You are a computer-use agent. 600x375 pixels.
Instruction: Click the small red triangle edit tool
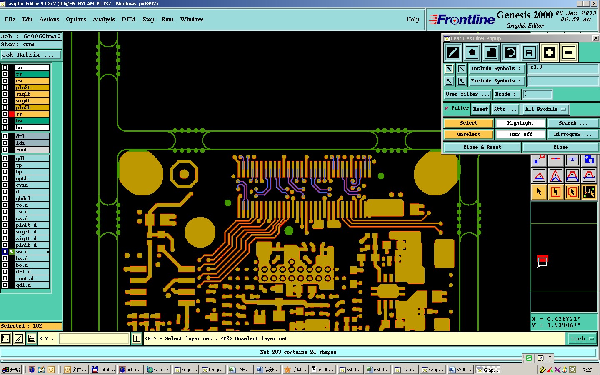click(539, 175)
